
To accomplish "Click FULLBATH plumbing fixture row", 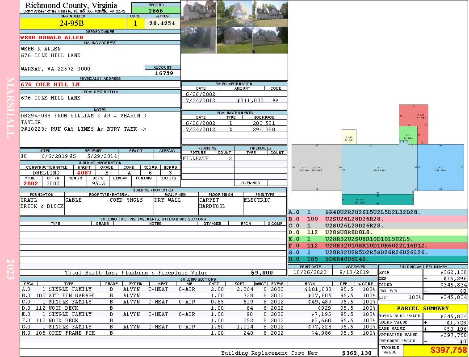I will point(208,158).
